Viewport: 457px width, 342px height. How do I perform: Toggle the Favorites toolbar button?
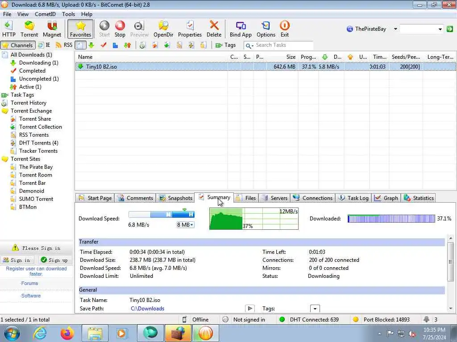point(80,29)
